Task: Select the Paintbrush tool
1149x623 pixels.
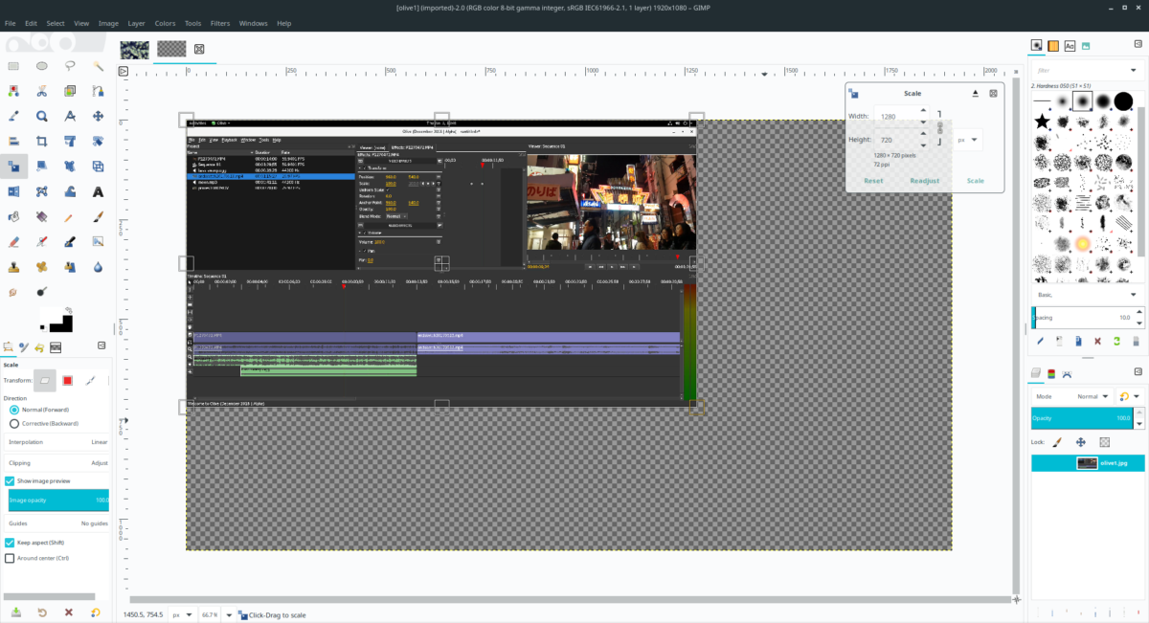Action: point(98,216)
